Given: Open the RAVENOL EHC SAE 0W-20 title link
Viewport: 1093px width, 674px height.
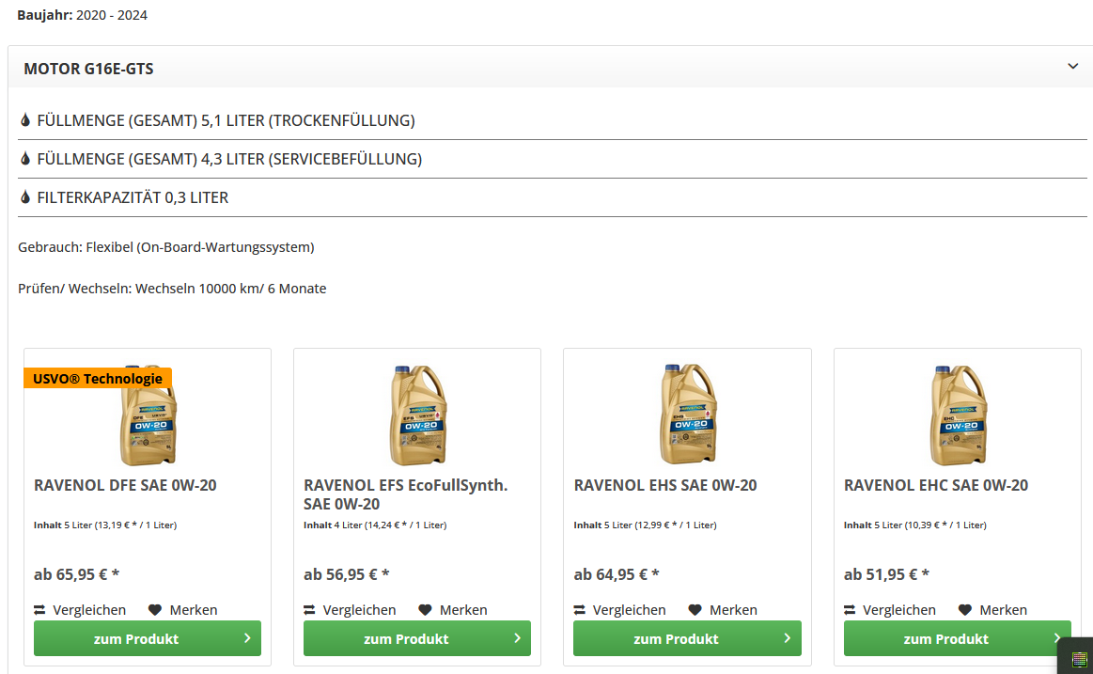Looking at the screenshot, I should coord(935,485).
